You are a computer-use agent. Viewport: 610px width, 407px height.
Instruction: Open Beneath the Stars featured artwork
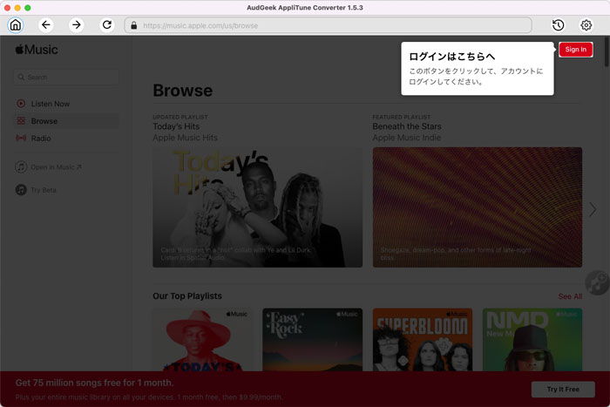(x=478, y=207)
